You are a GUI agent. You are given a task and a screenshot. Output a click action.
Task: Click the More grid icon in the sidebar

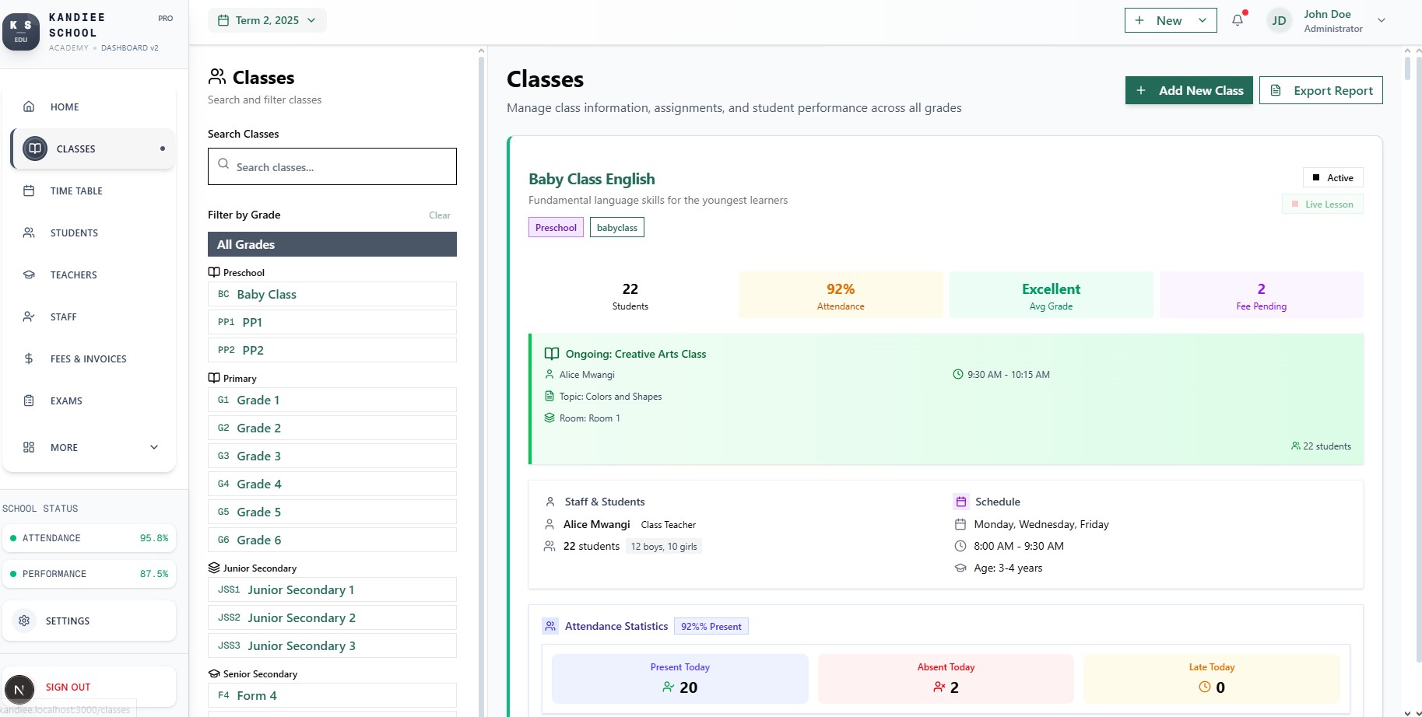[29, 447]
